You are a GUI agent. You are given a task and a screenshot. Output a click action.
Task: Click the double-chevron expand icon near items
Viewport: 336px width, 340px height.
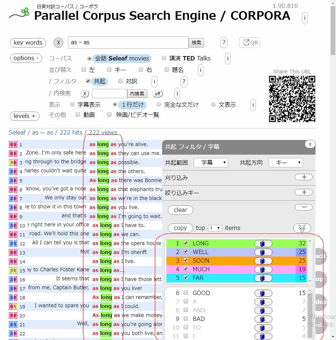[x=302, y=228]
